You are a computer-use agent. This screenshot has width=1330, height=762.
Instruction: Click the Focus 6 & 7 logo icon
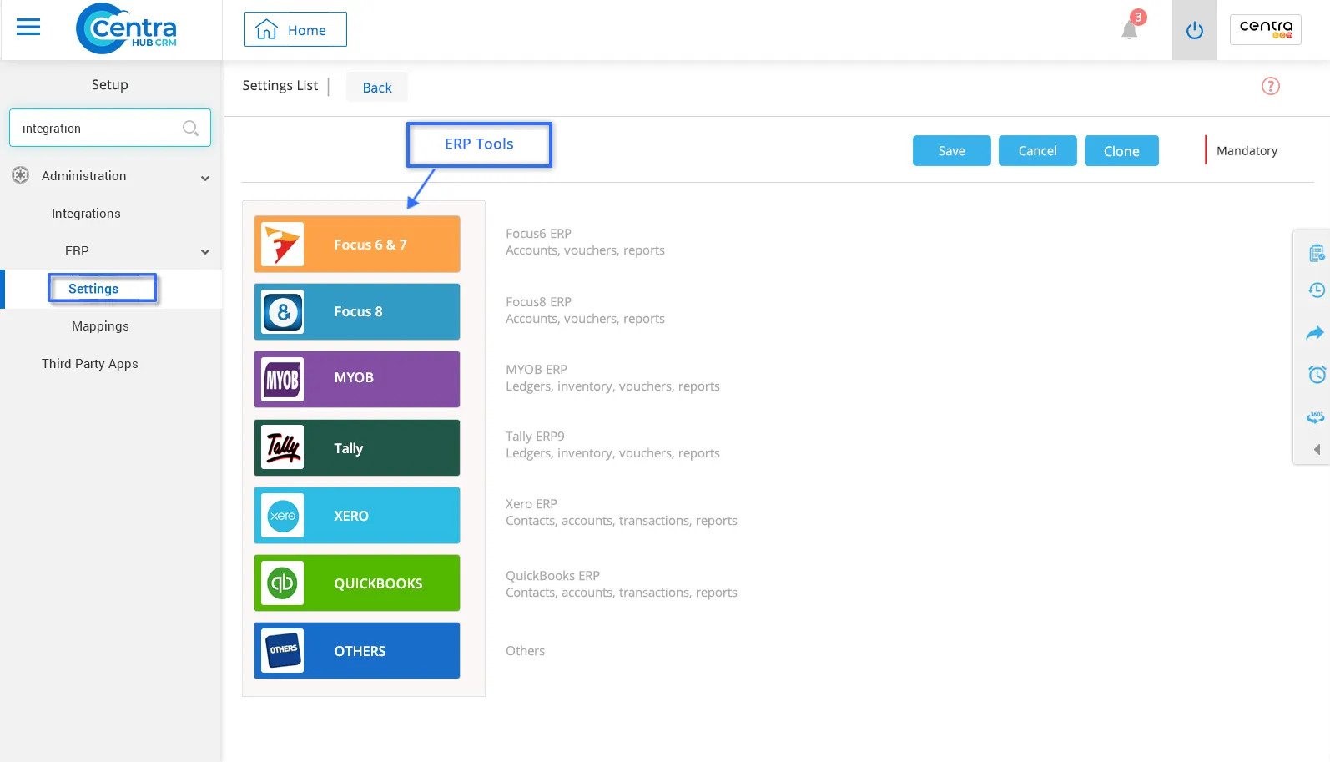pyautogui.click(x=282, y=245)
